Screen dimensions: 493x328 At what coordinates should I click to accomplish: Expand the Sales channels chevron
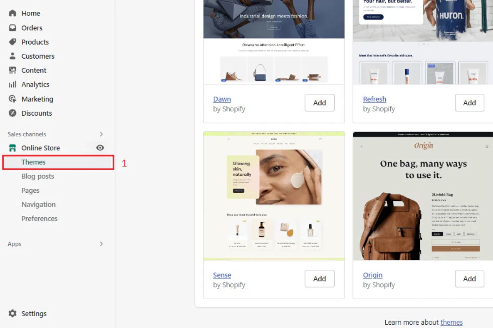coord(101,134)
